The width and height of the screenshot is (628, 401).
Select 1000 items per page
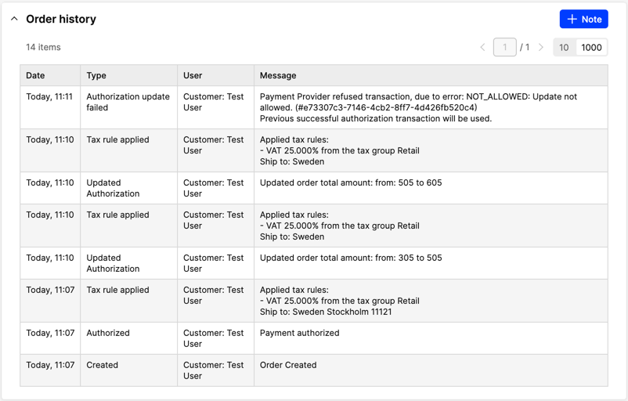591,48
